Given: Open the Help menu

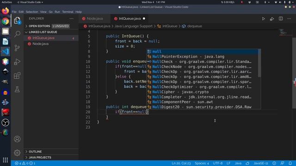Looking at the screenshot, I should tap(79, 12).
